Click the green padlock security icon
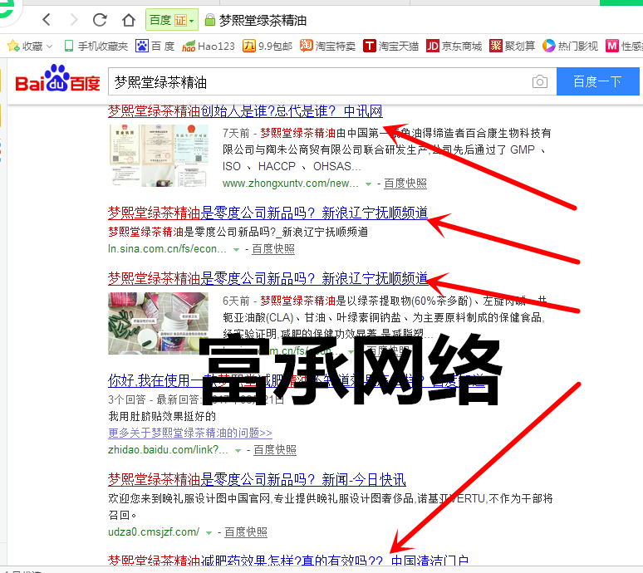This screenshot has width=643, height=573. point(209,19)
